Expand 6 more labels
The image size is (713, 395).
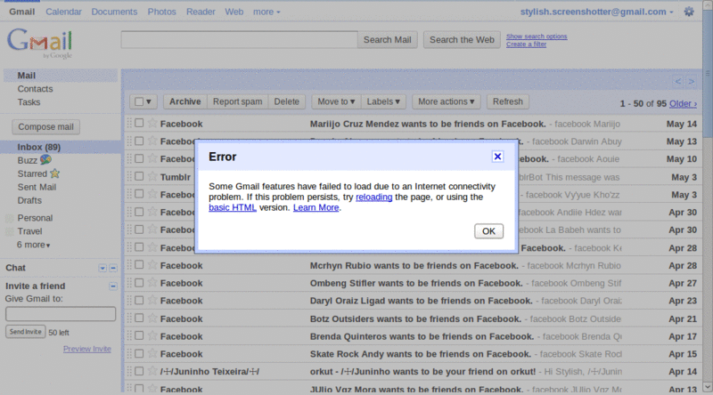(x=33, y=245)
